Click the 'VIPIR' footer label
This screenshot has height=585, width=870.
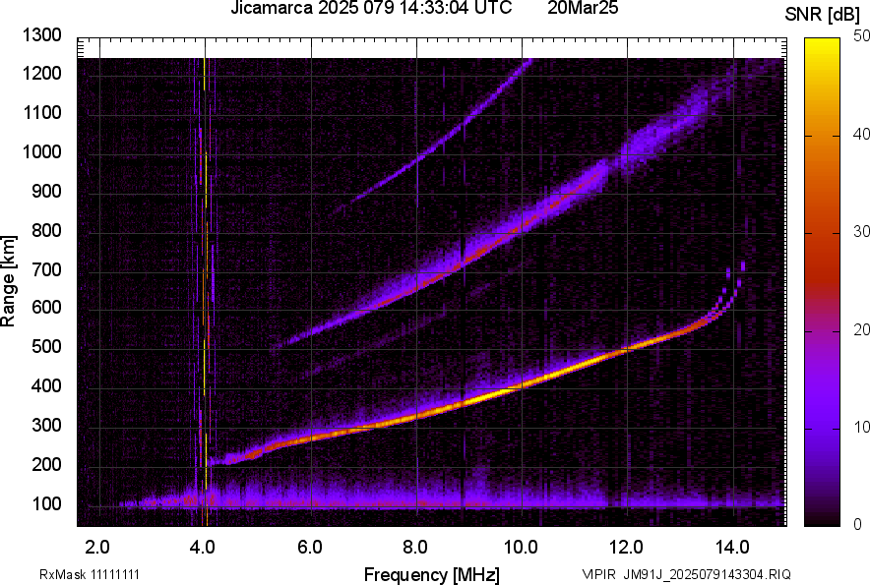pos(599,574)
